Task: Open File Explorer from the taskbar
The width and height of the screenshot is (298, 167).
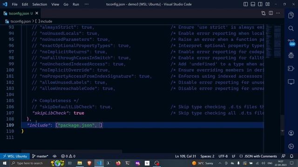Action: (80, 163)
